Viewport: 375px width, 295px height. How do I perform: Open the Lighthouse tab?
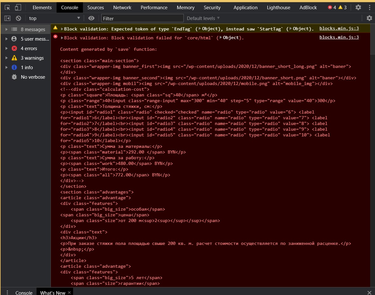click(279, 8)
